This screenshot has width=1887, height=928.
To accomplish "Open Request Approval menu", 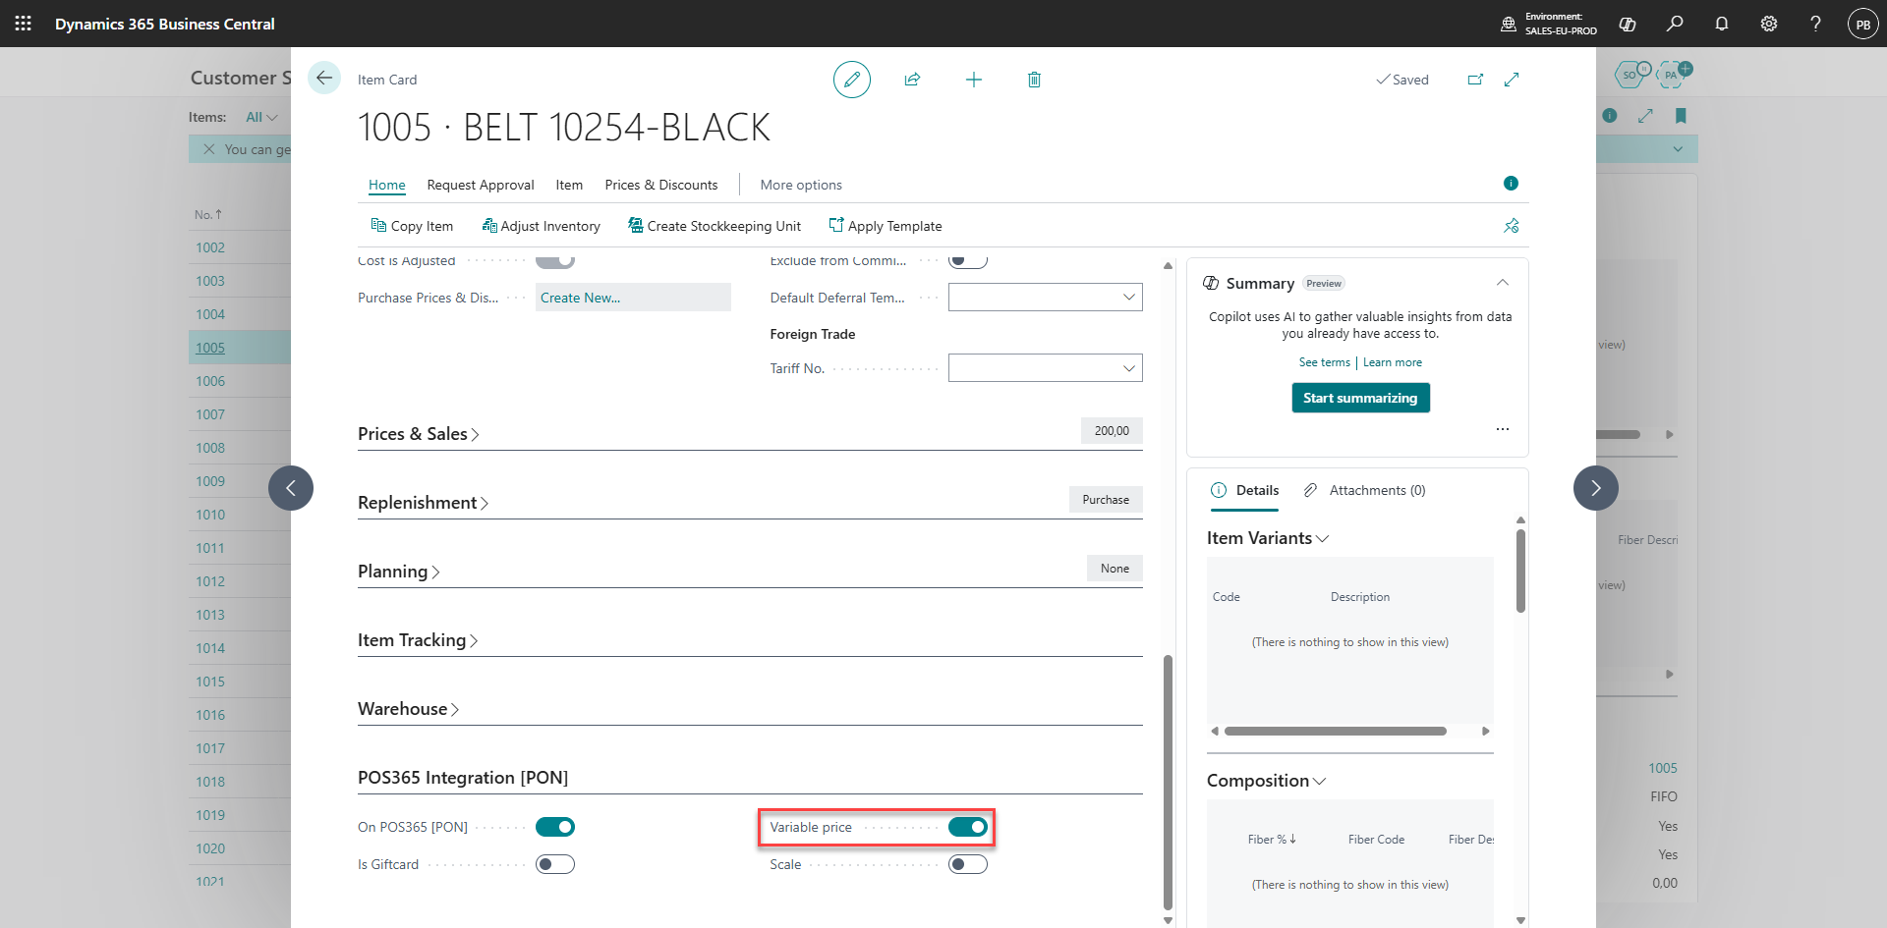I will (481, 185).
